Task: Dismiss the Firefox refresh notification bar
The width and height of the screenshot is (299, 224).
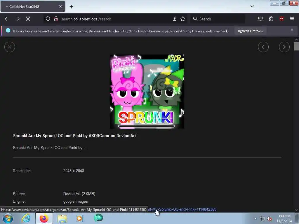Action: [x=292, y=30]
